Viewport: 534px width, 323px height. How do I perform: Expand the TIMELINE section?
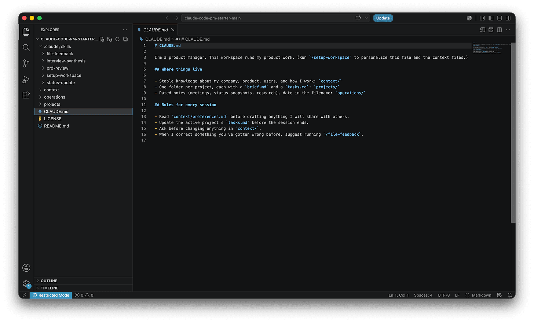click(x=83, y=288)
